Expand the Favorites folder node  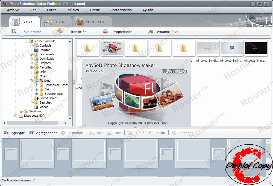[31, 67]
